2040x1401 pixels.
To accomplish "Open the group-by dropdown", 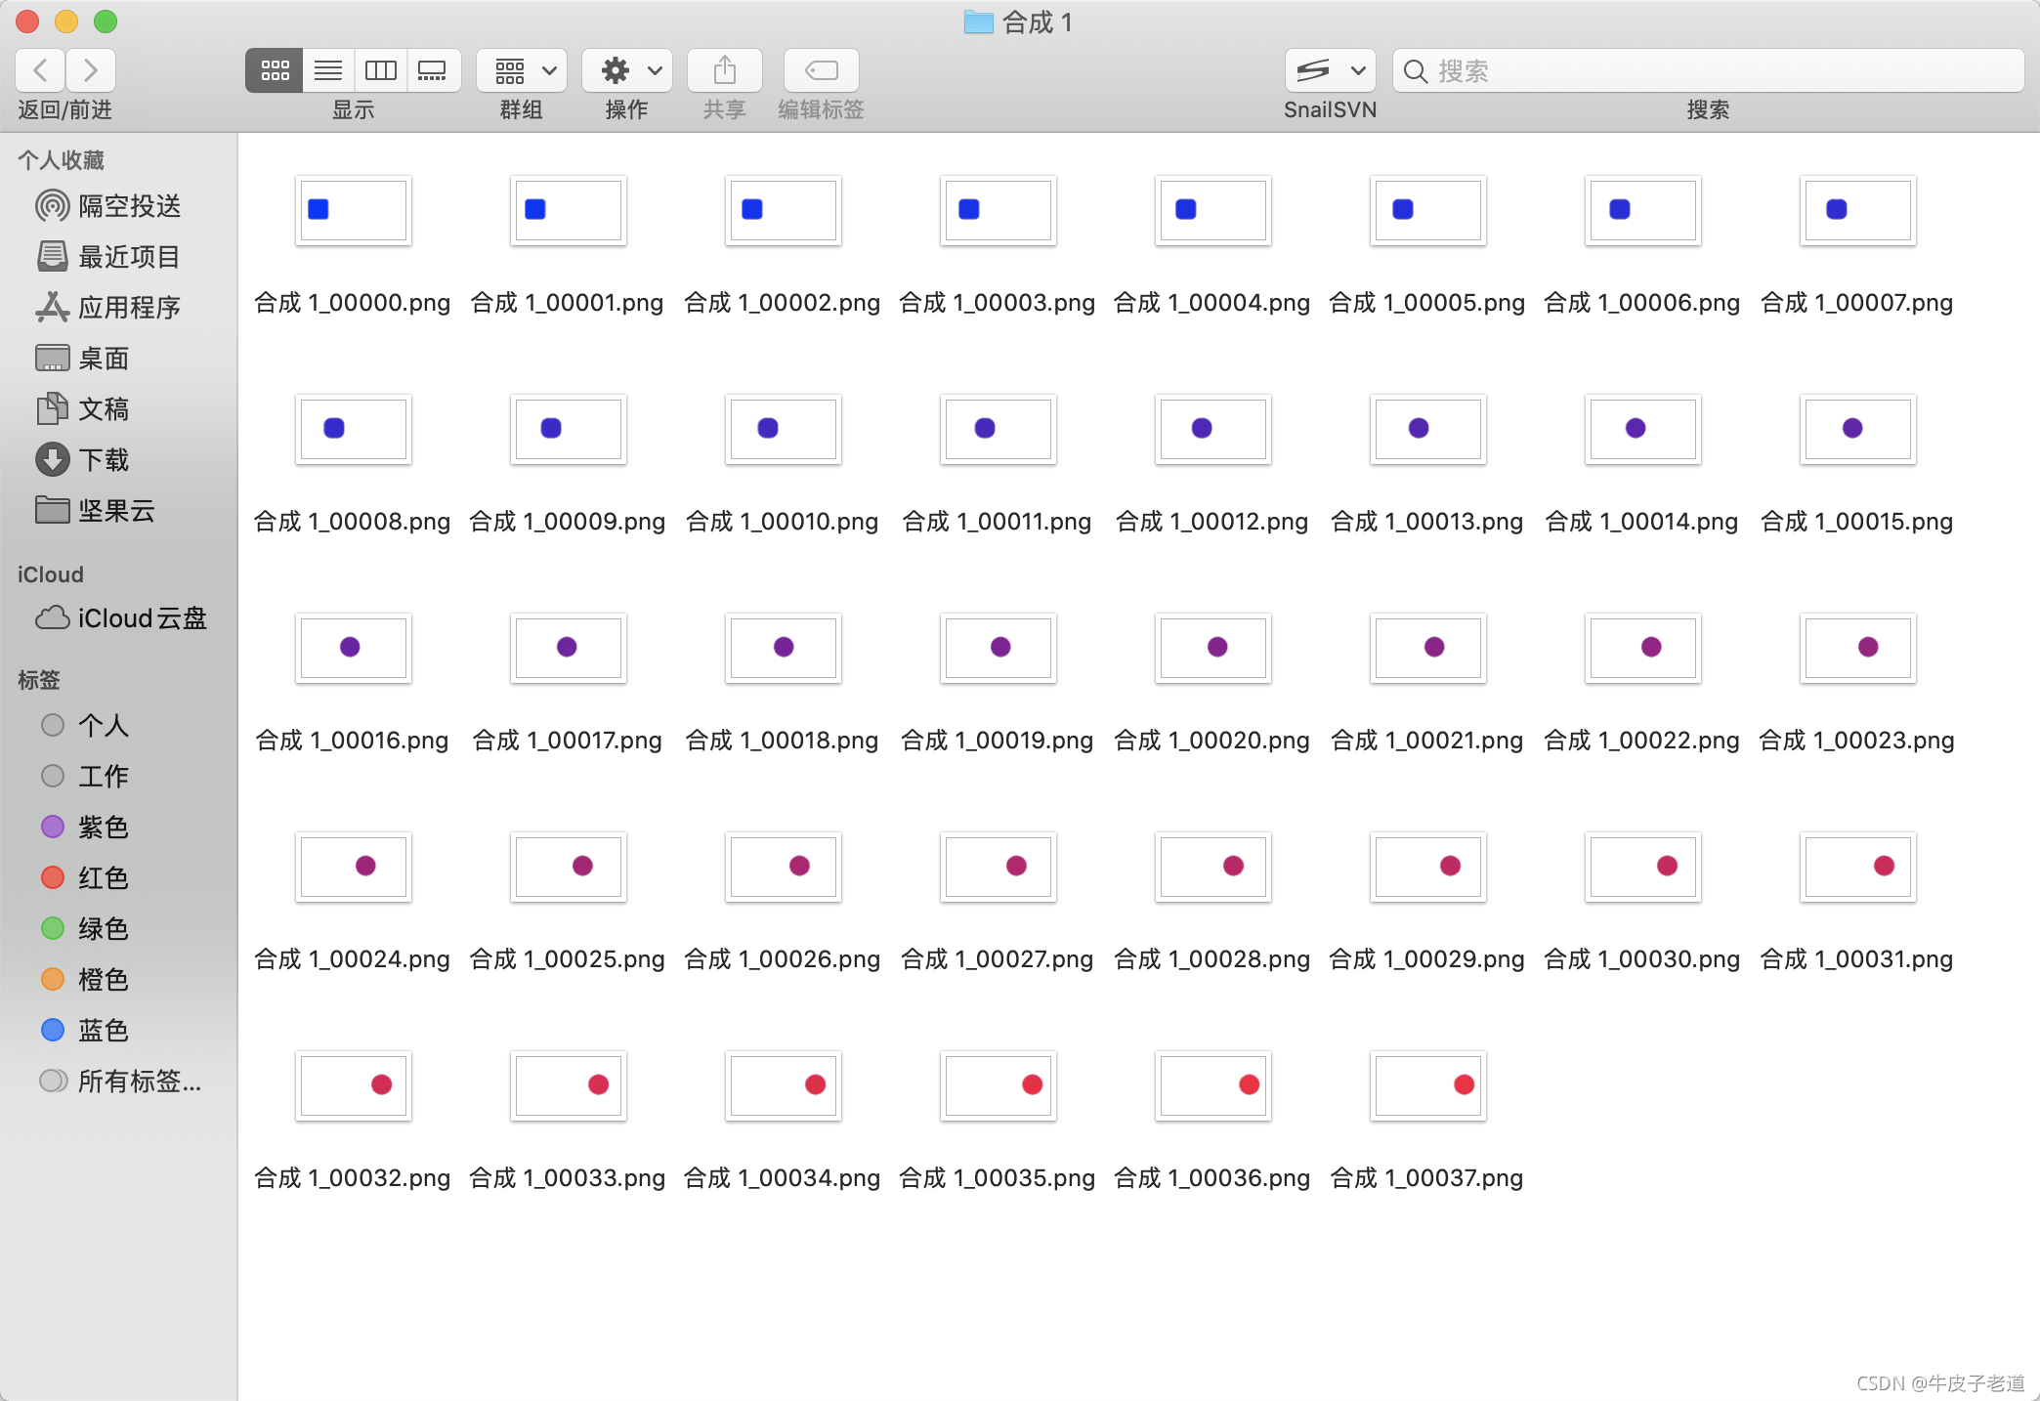I will 522,70.
